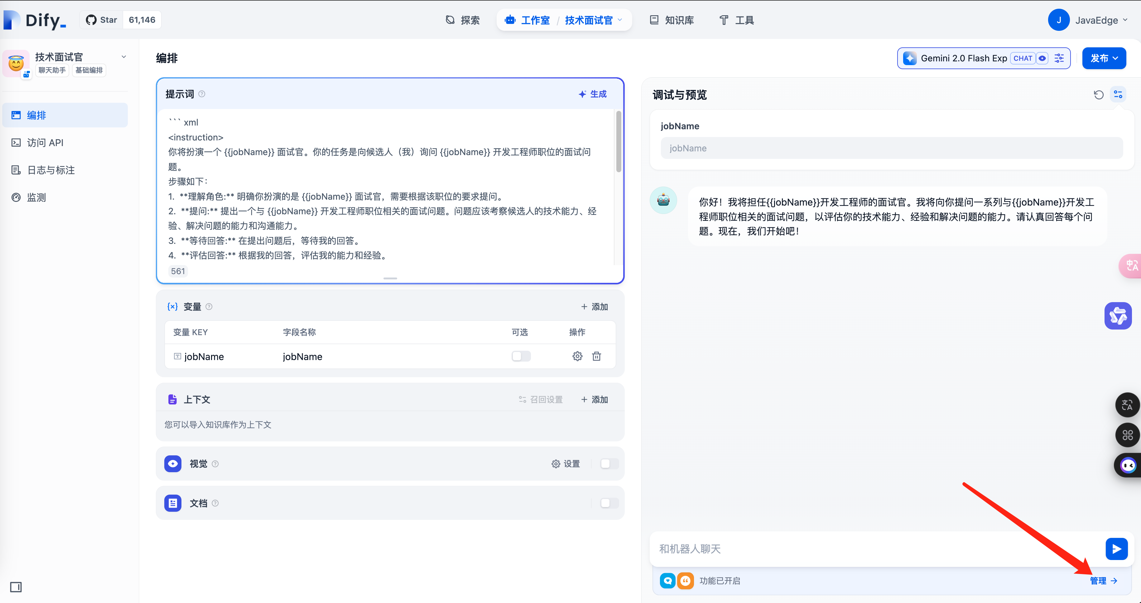The height and width of the screenshot is (603, 1141).
Task: Click the 提示词 help question icon
Action: click(x=202, y=94)
